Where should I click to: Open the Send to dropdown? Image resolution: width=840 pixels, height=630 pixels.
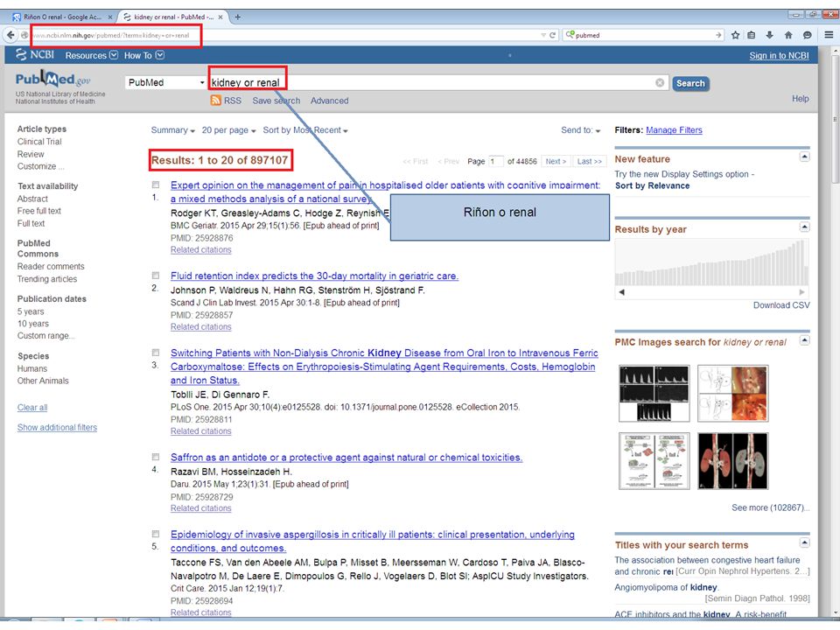(581, 130)
